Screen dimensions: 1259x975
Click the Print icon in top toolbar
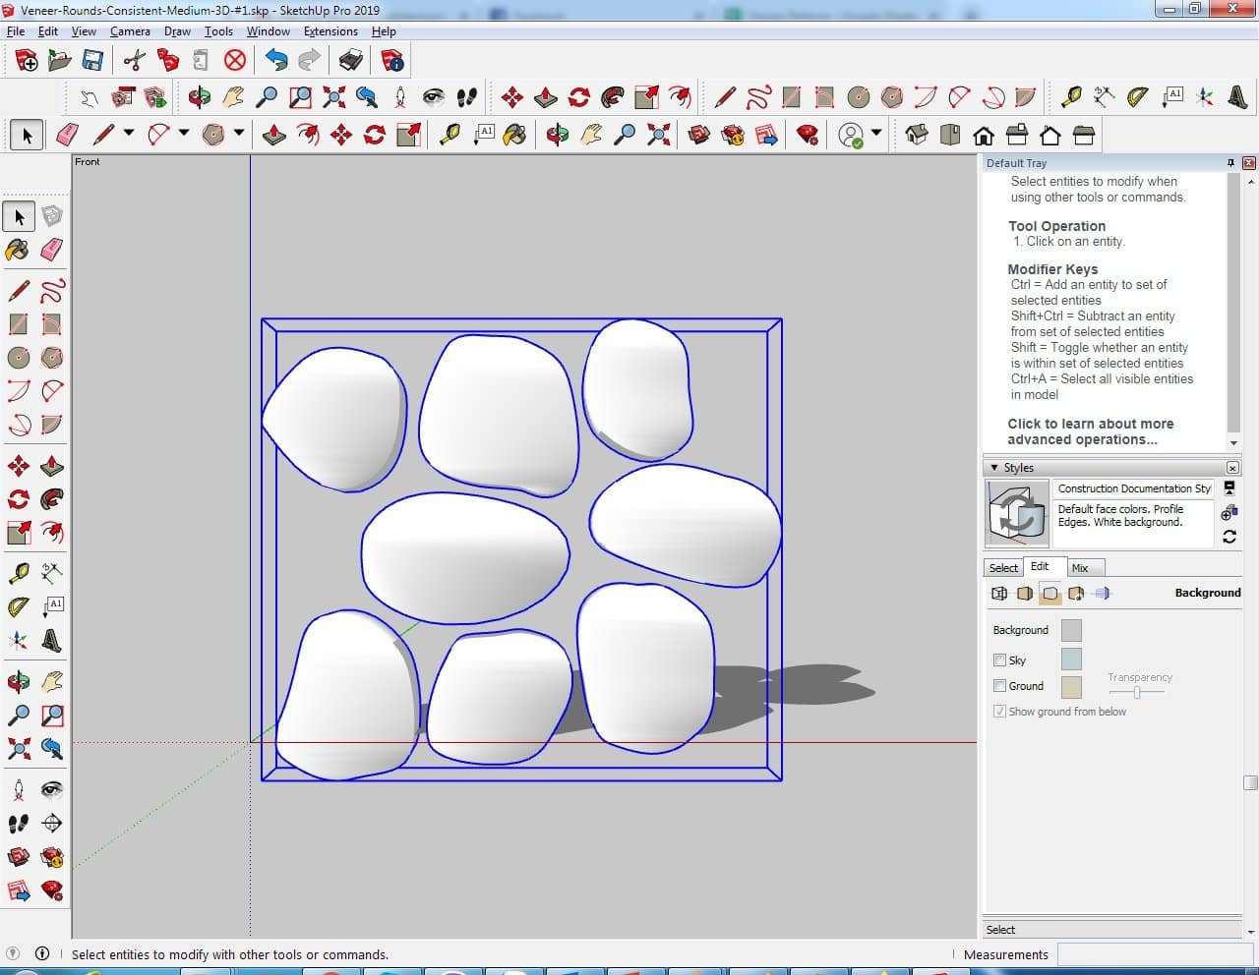[x=351, y=61]
